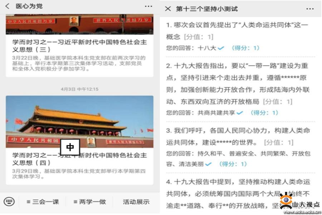Expand the 两学一做 bottom menu
The height and width of the screenshot is (215, 322).
click(x=90, y=202)
